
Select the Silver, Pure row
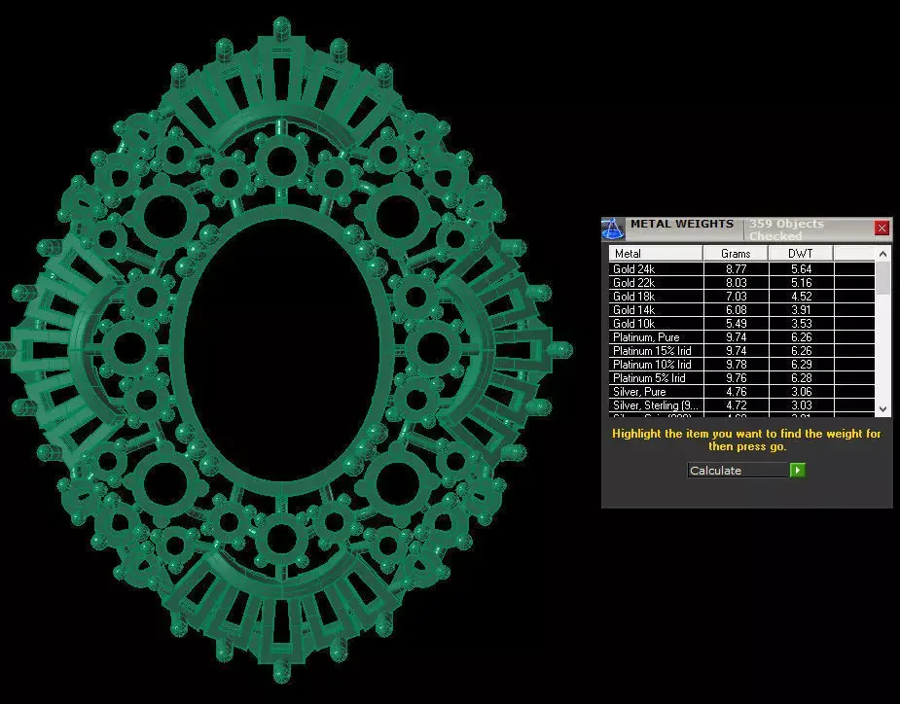741,391
